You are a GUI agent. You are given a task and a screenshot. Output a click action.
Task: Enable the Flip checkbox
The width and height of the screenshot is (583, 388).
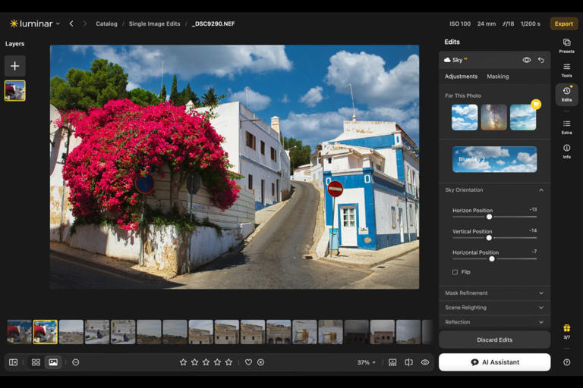click(455, 272)
